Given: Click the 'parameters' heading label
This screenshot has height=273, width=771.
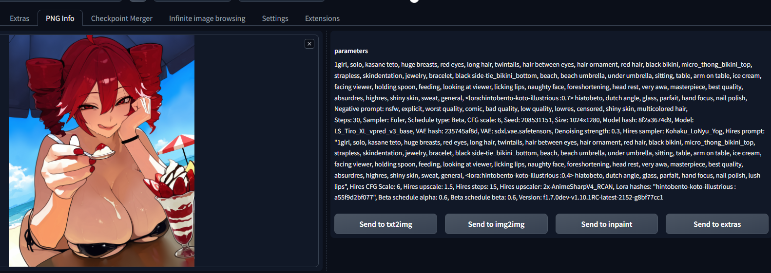Looking at the screenshot, I should pyautogui.click(x=351, y=51).
